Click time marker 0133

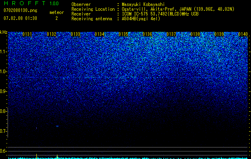(75, 34)
